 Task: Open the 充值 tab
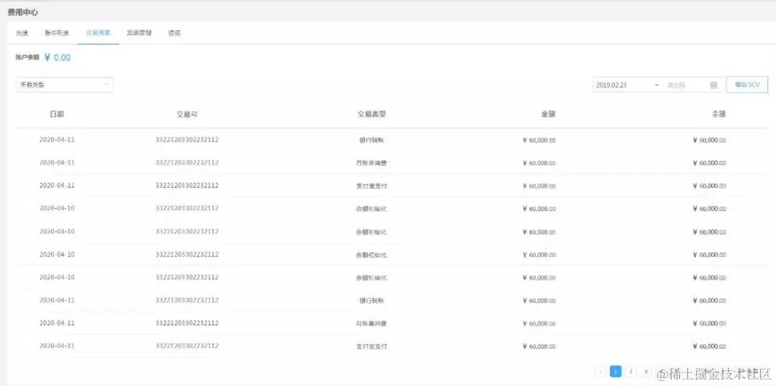(22, 34)
